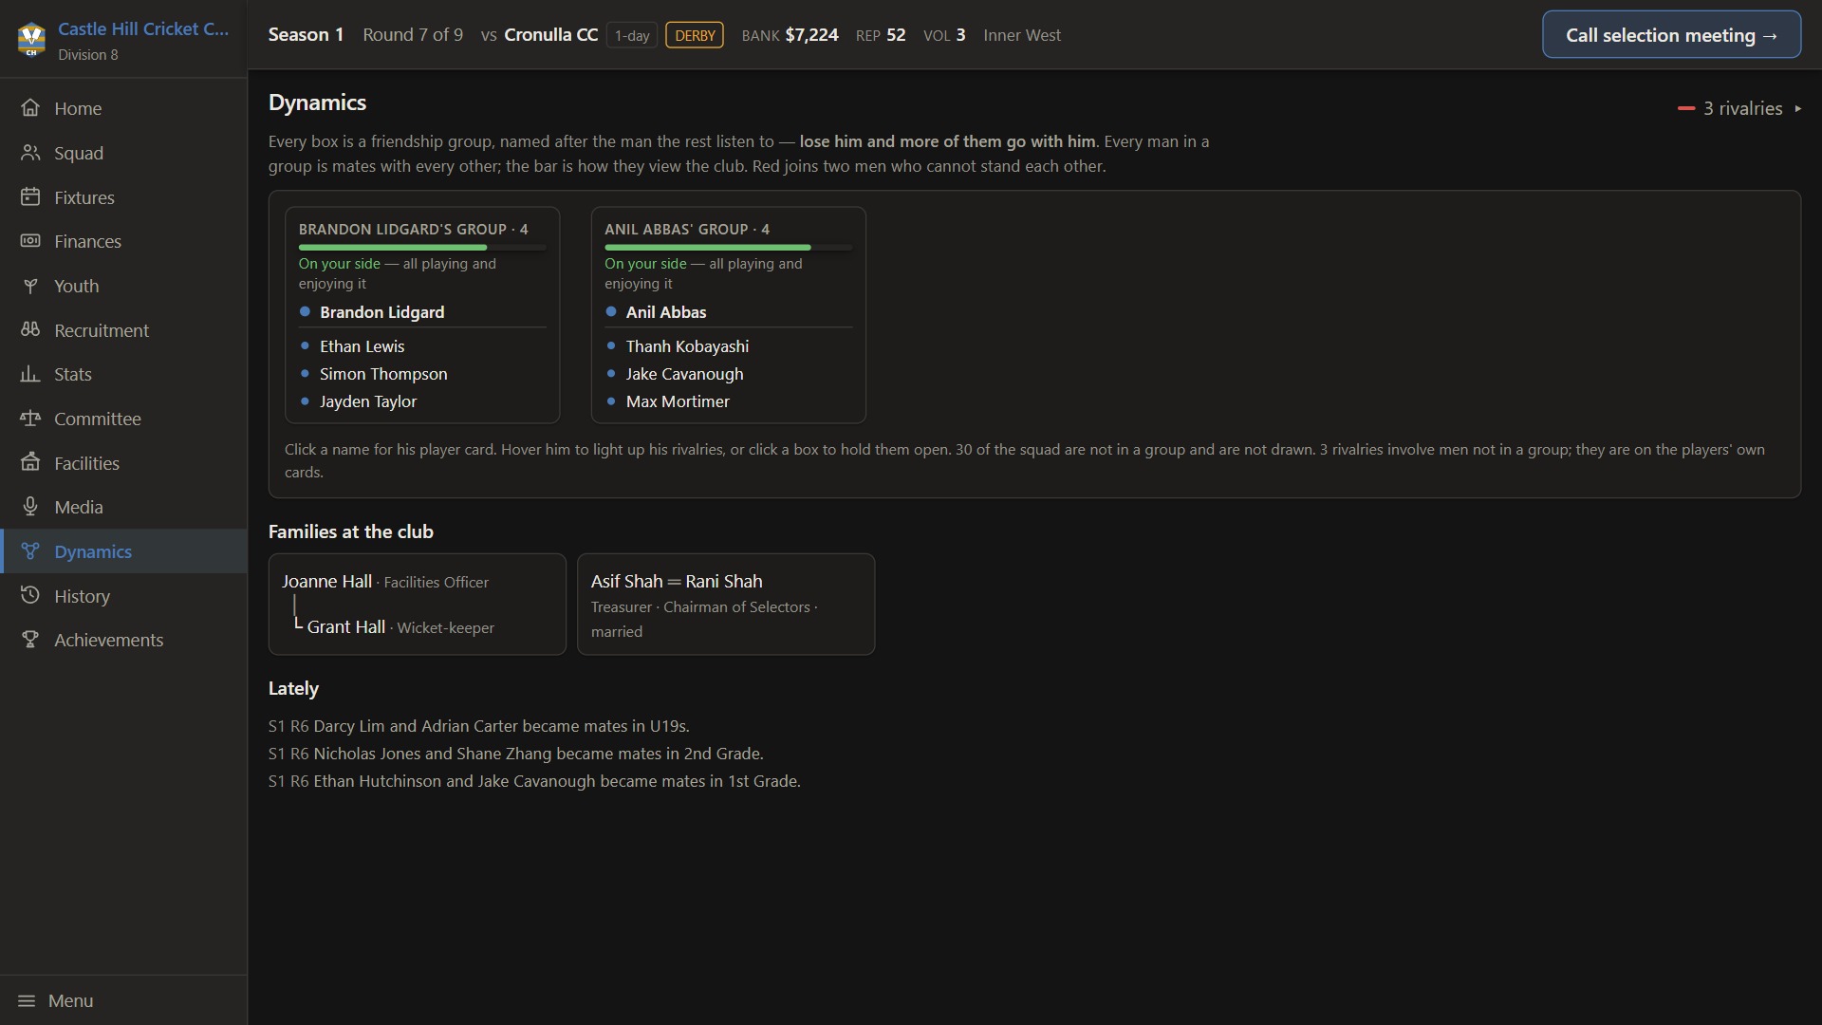Image resolution: width=1822 pixels, height=1025 pixels.
Task: Open the Home sidebar icon
Action: tap(30, 108)
